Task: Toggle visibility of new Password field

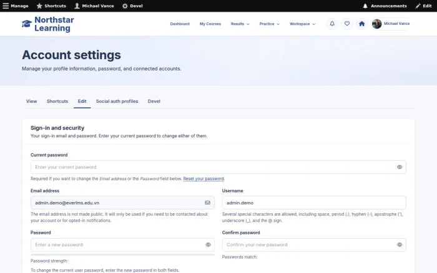Action: coord(208,244)
